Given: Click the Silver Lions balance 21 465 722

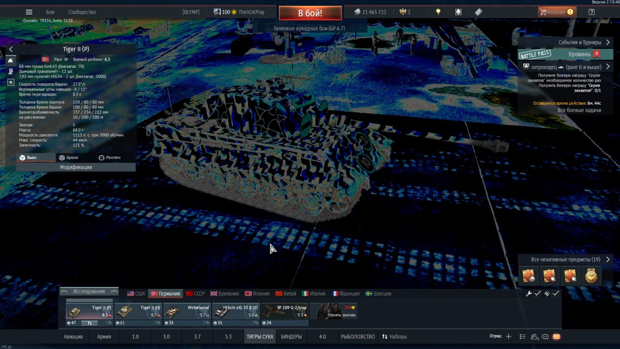Looking at the screenshot, I should (370, 12).
